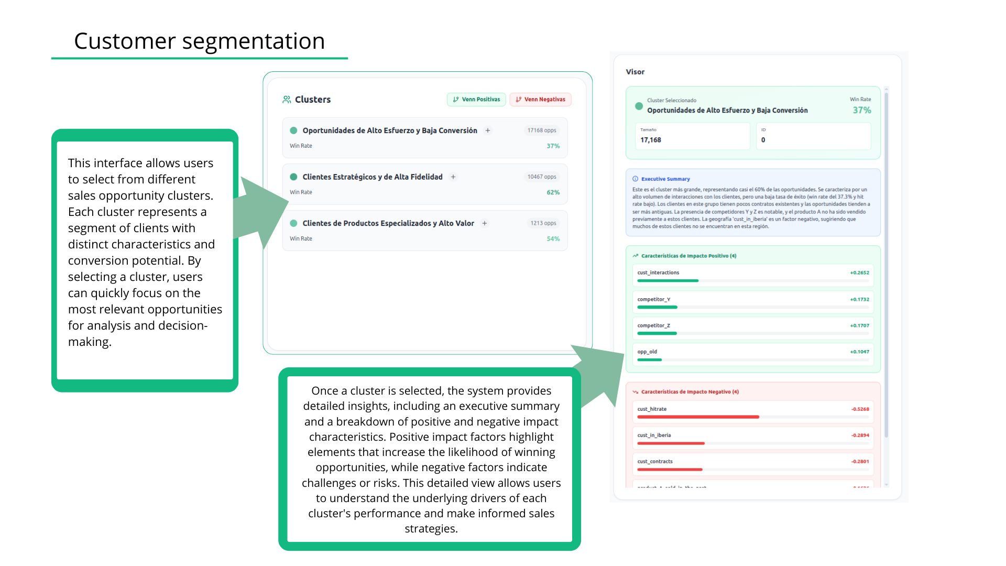Select the Oportunidades de Alto Esfuerzo cluster
This screenshot has height=566, width=1006.
click(389, 130)
